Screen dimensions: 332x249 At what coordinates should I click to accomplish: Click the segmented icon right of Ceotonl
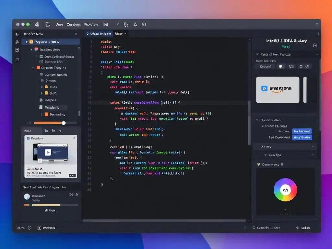281,66
